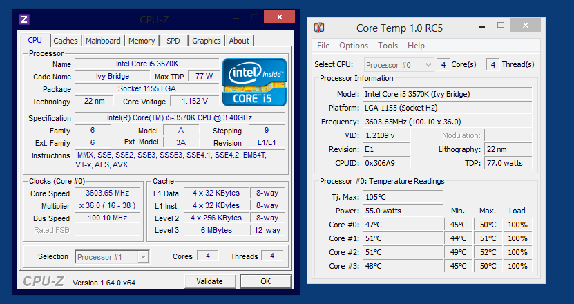Click the Name field 'Intel Core i5 3570K'

point(147,64)
